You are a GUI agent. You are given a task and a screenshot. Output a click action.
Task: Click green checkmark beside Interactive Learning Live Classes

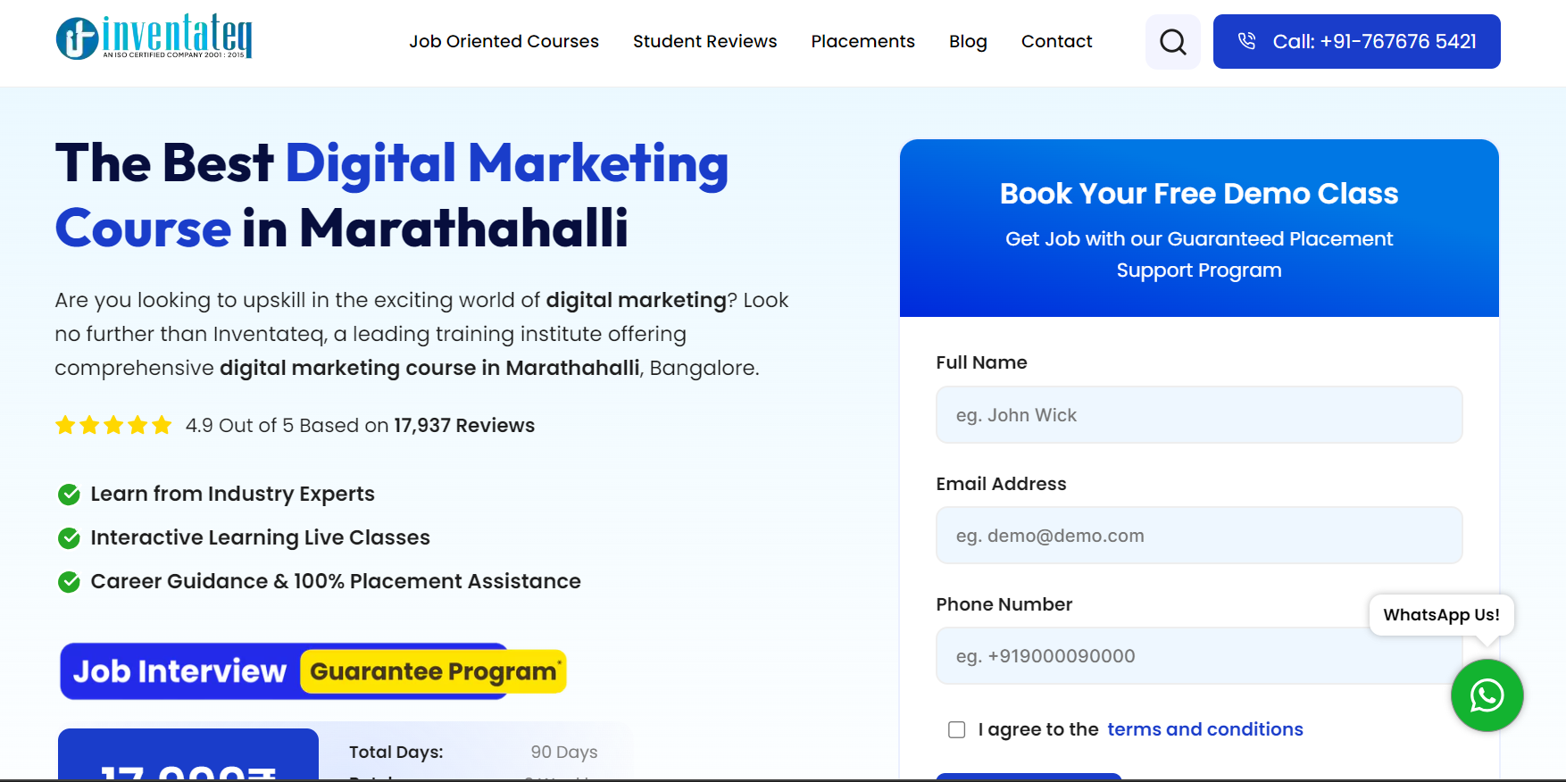click(69, 537)
